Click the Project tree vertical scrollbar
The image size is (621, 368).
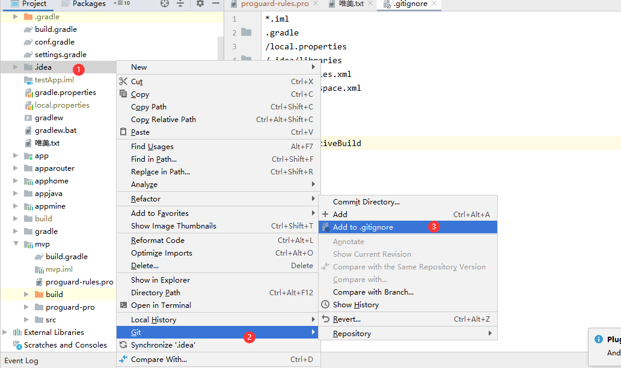pos(221,48)
